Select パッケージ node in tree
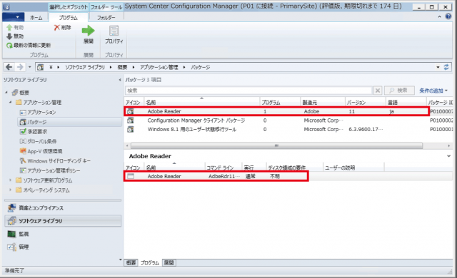457x278 pixels. coord(69,122)
